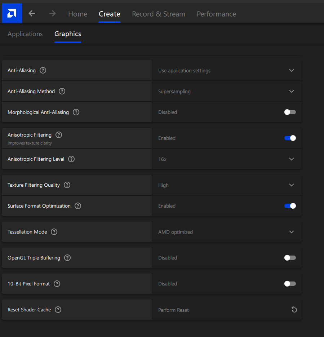Click the AMD logo icon
This screenshot has height=337, width=324.
click(x=12, y=14)
